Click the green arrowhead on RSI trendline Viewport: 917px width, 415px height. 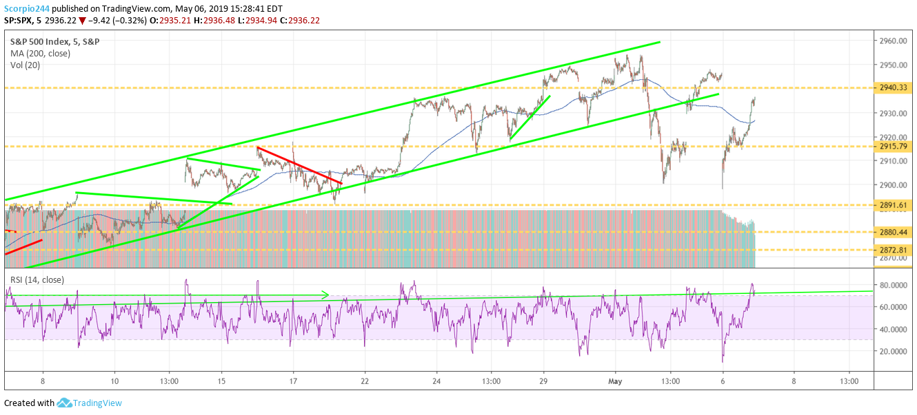point(325,295)
